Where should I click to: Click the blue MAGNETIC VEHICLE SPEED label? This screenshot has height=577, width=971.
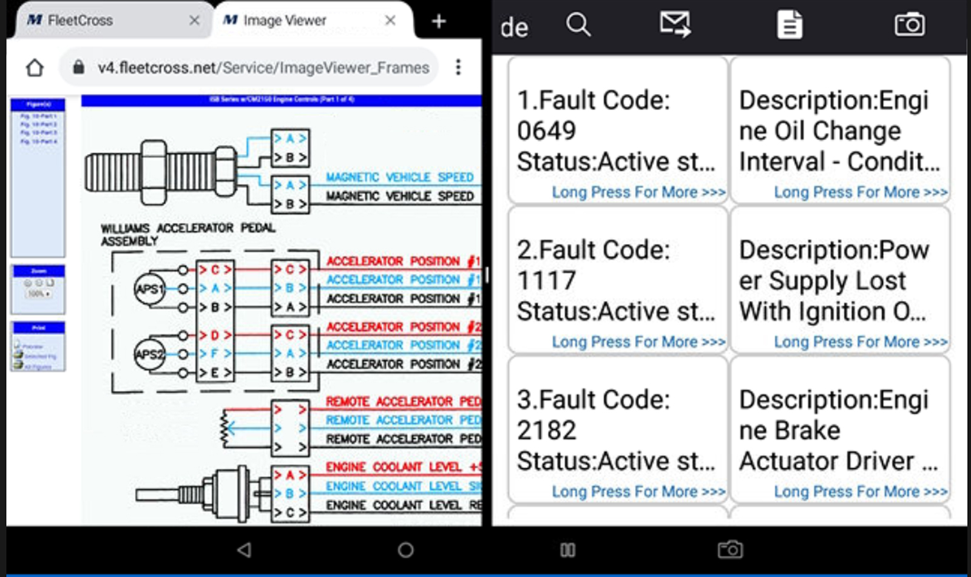click(x=400, y=177)
